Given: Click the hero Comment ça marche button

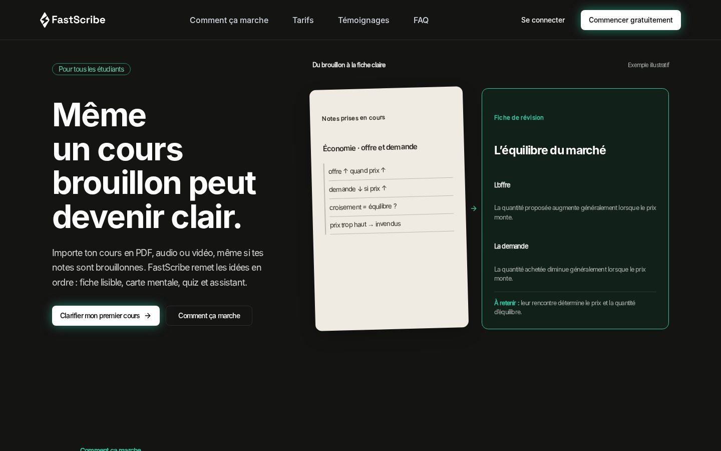Looking at the screenshot, I should click(x=209, y=316).
